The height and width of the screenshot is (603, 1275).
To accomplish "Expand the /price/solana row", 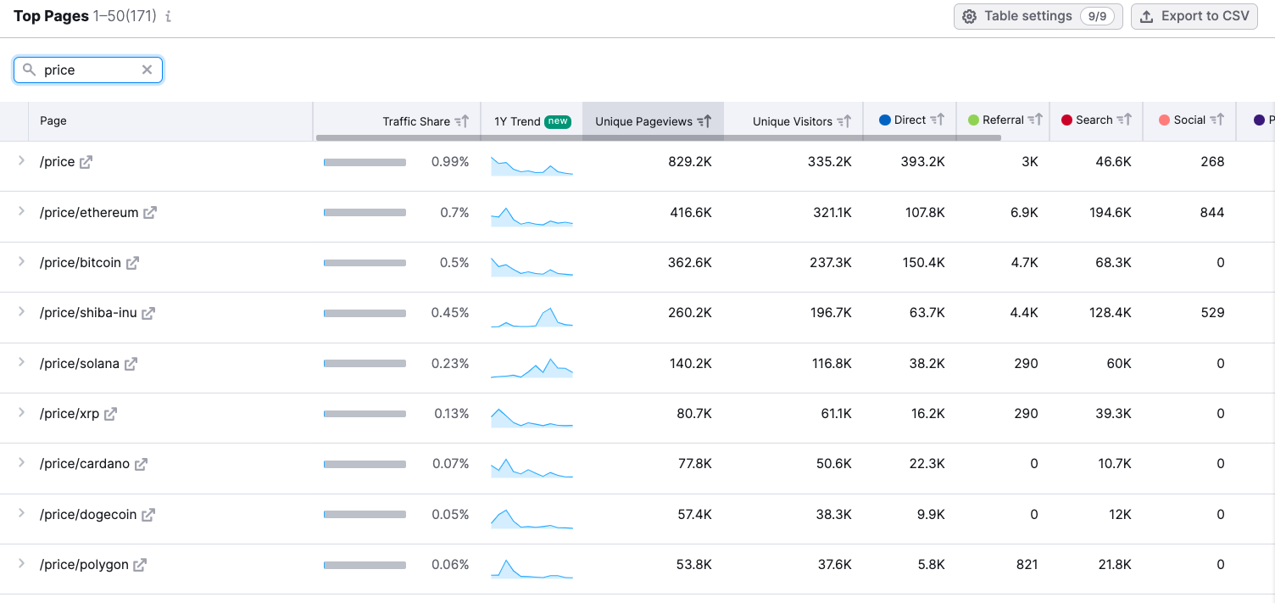I will click(22, 362).
